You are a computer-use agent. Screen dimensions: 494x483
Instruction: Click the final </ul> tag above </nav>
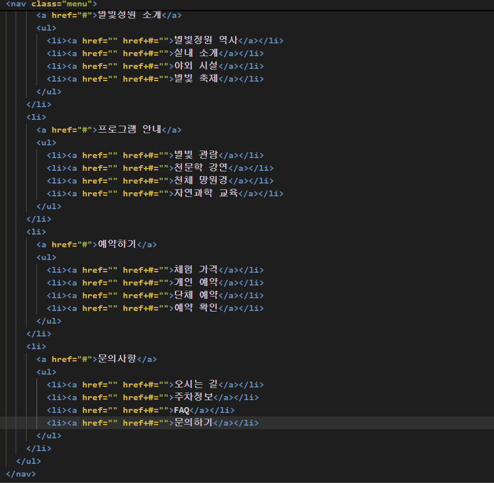pos(28,461)
